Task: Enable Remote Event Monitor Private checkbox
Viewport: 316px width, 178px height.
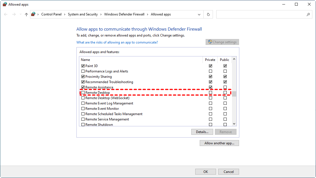Action: point(211,109)
